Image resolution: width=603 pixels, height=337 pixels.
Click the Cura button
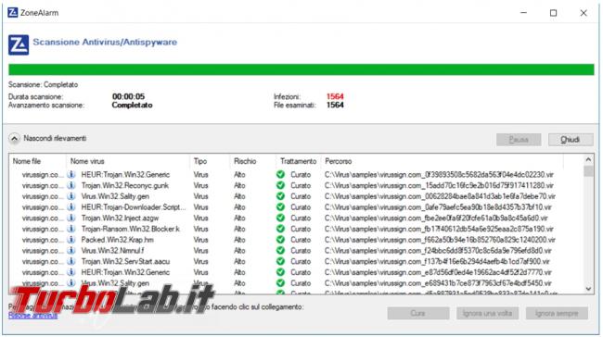417,314
